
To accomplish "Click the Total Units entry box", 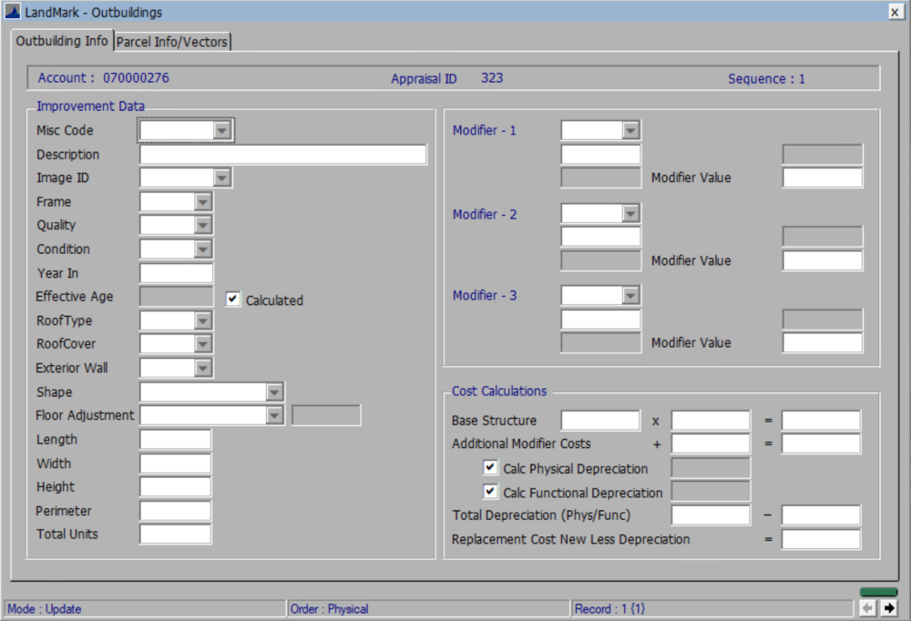I will (175, 534).
